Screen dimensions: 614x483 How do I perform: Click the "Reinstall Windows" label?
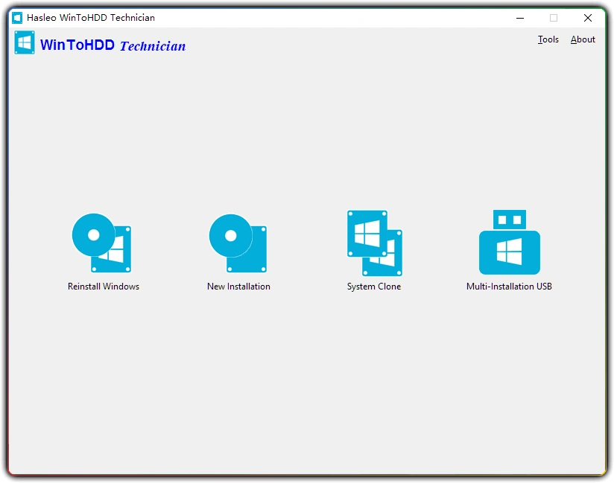[102, 285]
